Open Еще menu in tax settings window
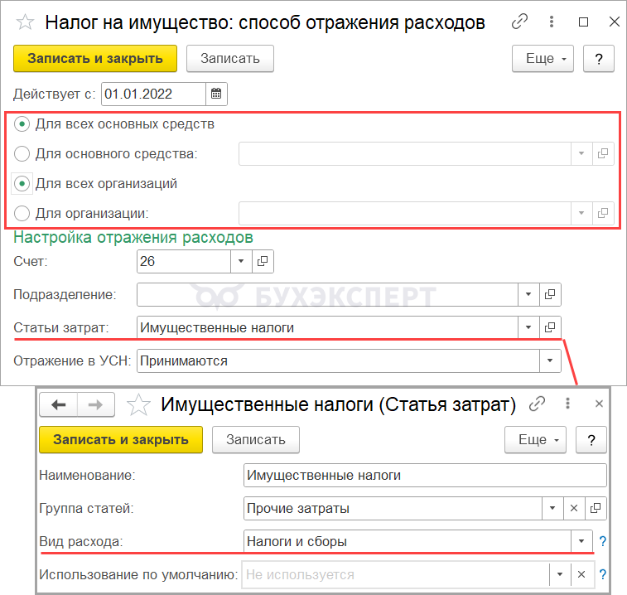The height and width of the screenshot is (595, 627). [543, 59]
